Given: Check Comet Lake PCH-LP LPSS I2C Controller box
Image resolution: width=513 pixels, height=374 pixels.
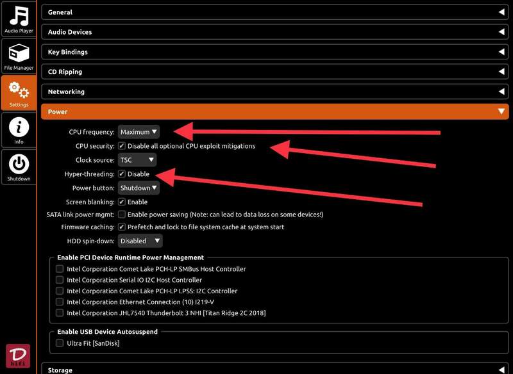Looking at the screenshot, I should (59, 291).
